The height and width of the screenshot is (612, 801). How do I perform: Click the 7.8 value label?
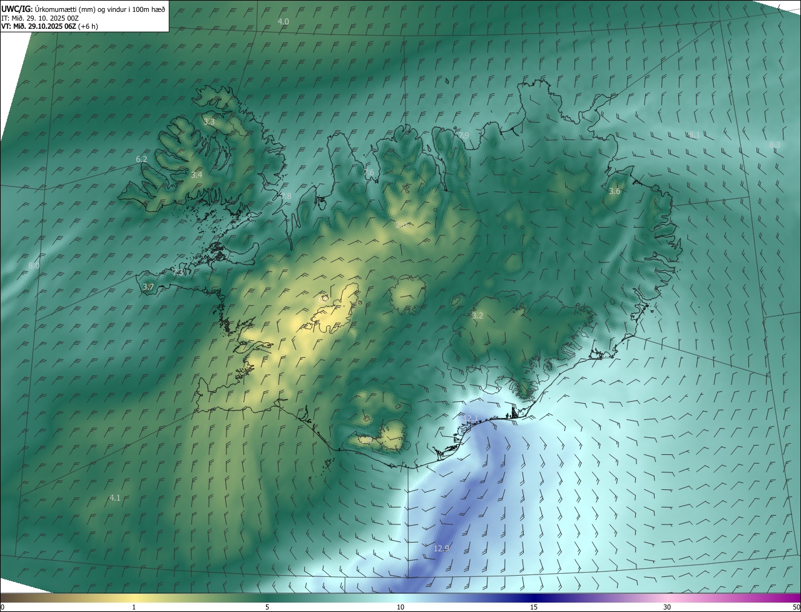click(x=286, y=196)
